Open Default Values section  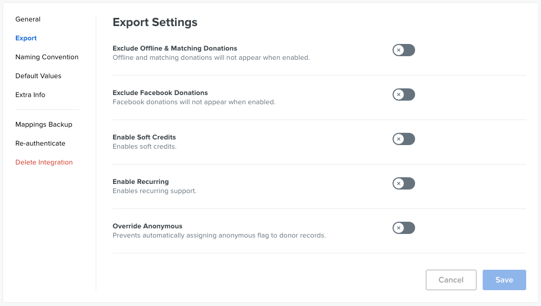click(x=38, y=76)
